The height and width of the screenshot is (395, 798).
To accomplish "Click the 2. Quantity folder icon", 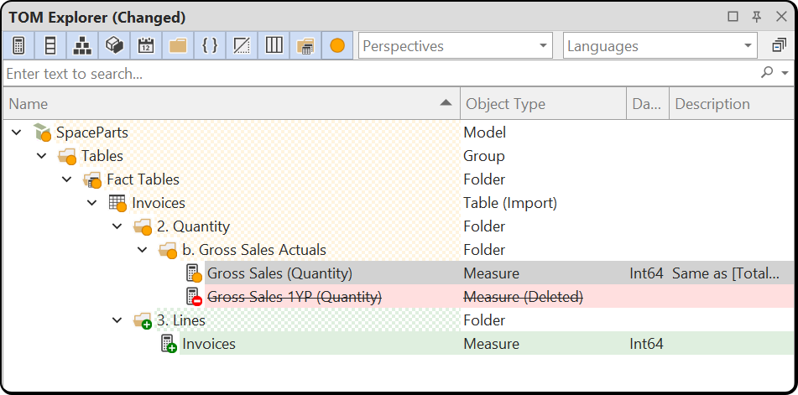I will [x=143, y=226].
